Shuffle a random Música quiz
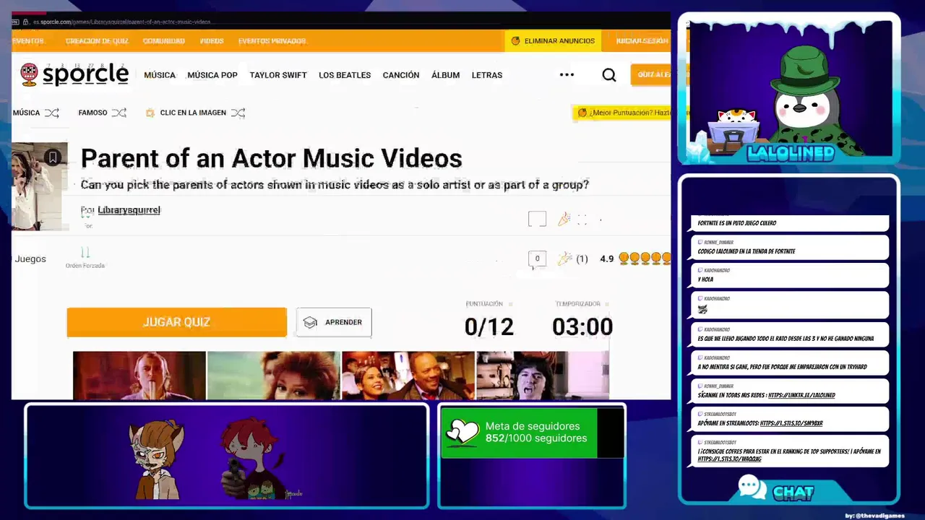Screen dimensions: 925x520 pyautogui.click(x=52, y=113)
